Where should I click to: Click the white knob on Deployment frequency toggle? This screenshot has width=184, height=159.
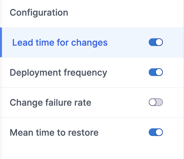[159, 72]
